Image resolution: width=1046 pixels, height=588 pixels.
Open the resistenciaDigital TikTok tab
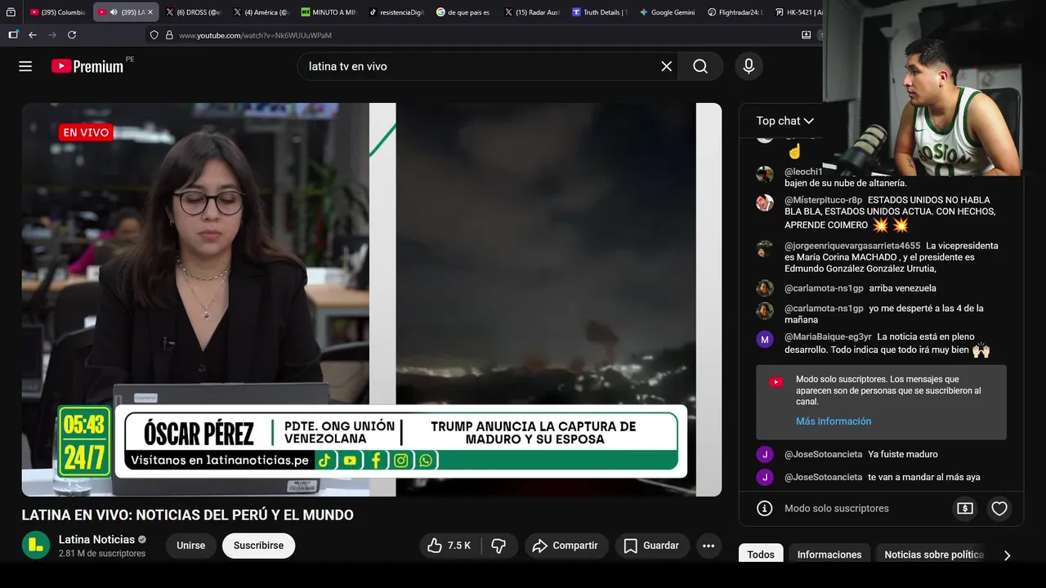(x=396, y=12)
